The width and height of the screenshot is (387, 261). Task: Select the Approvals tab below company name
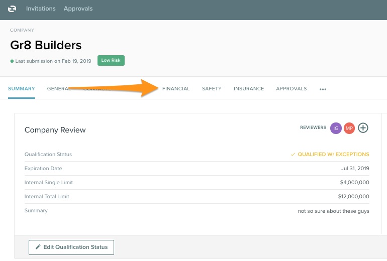[x=291, y=89]
